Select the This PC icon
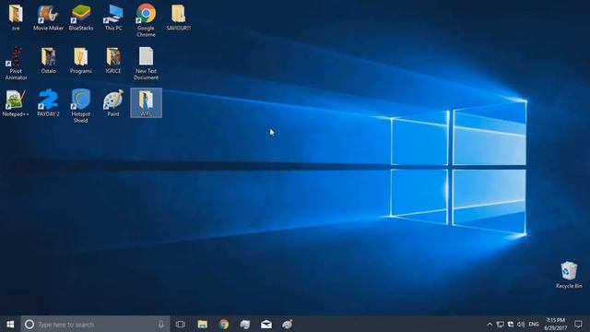The image size is (590, 332). tap(113, 18)
